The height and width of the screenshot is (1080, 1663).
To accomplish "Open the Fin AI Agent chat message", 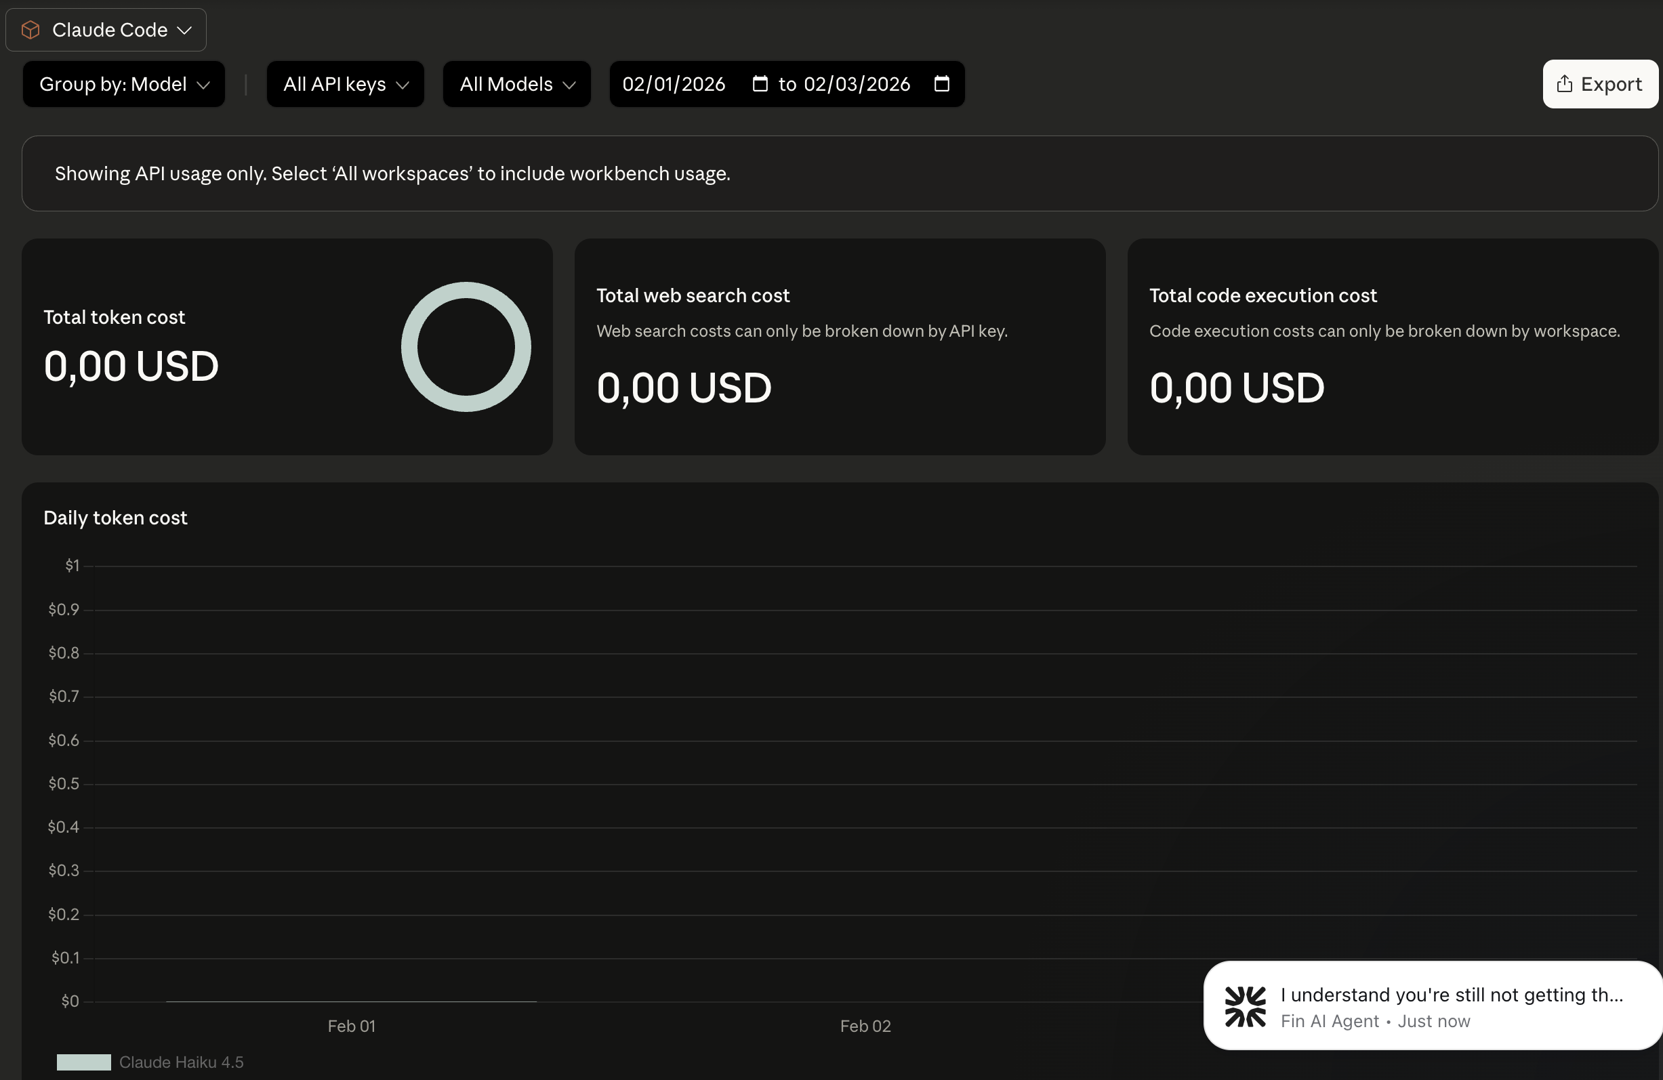I will click(x=1433, y=1006).
